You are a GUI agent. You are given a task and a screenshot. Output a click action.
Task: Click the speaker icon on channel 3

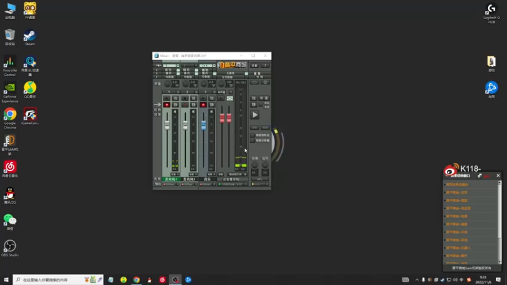(x=212, y=112)
